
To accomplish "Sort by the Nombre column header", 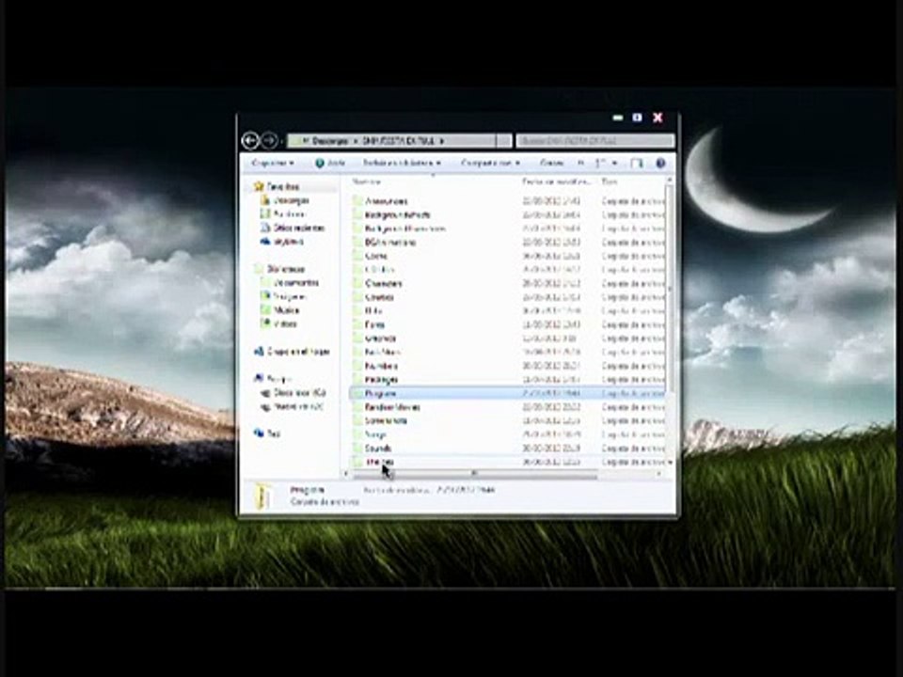I will 366,181.
